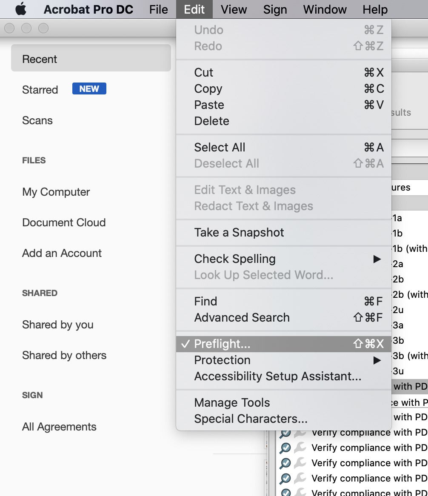Image resolution: width=428 pixels, height=496 pixels.
Task: Select Preflight row ending "2b (with"
Action: (409, 294)
